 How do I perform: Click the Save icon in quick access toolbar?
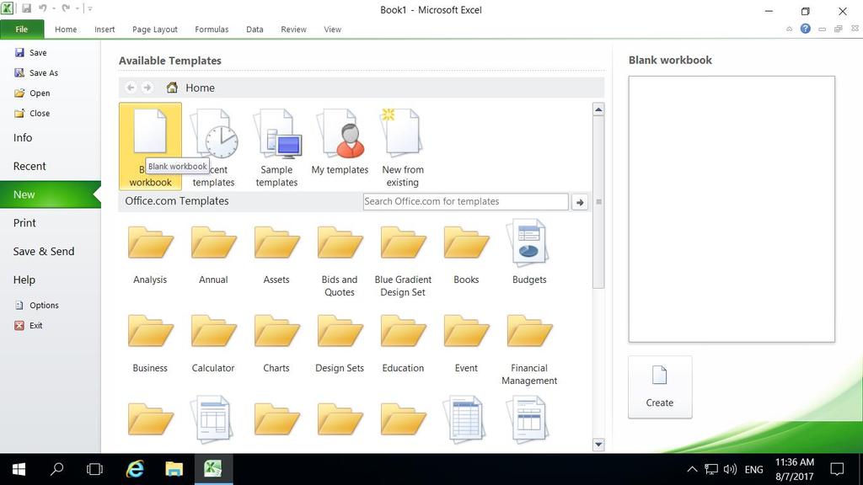(x=26, y=8)
